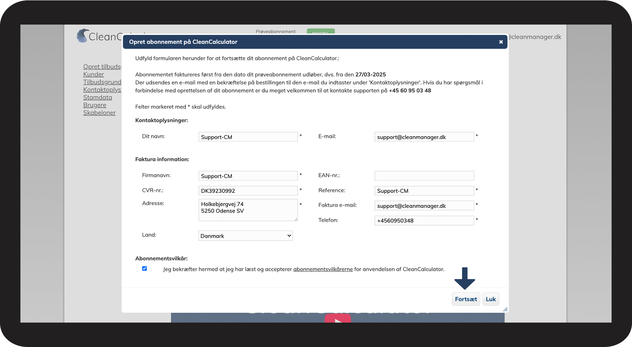Viewport: 632px width, 347px height.
Task: Click the Dit navn input field
Action: pyautogui.click(x=248, y=137)
